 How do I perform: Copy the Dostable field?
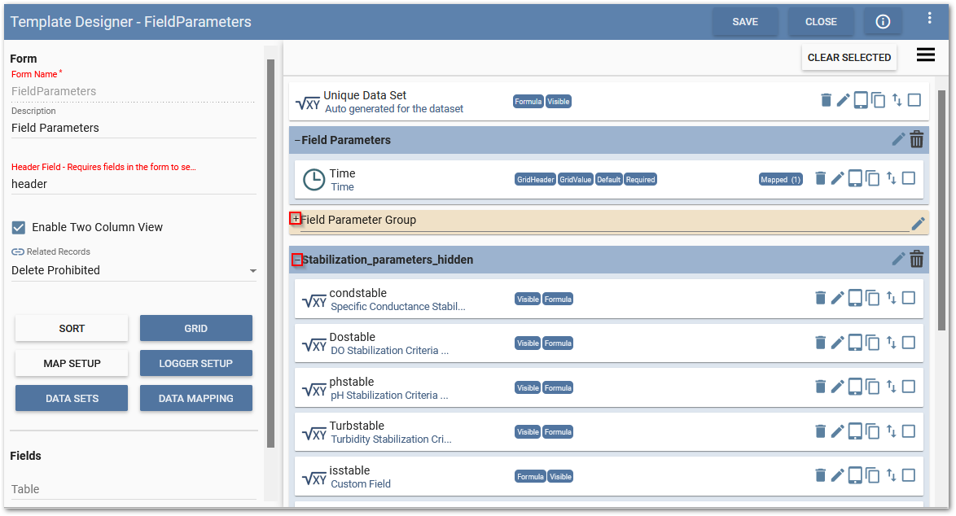[x=873, y=342]
